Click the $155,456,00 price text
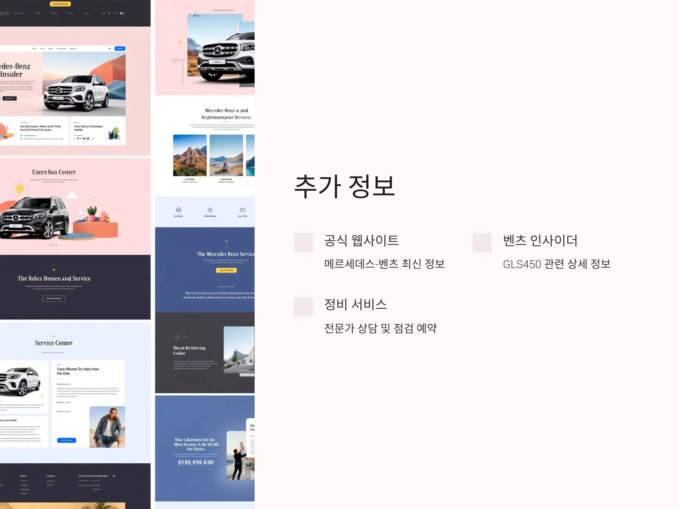Screen dimensions: 679x509 (196, 462)
